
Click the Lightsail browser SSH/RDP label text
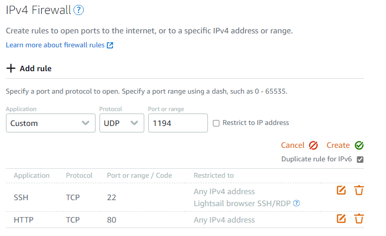coord(242,203)
